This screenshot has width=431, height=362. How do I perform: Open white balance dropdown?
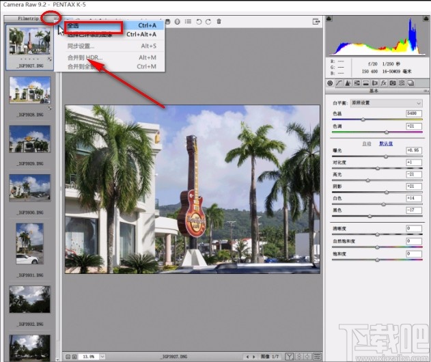(x=387, y=103)
